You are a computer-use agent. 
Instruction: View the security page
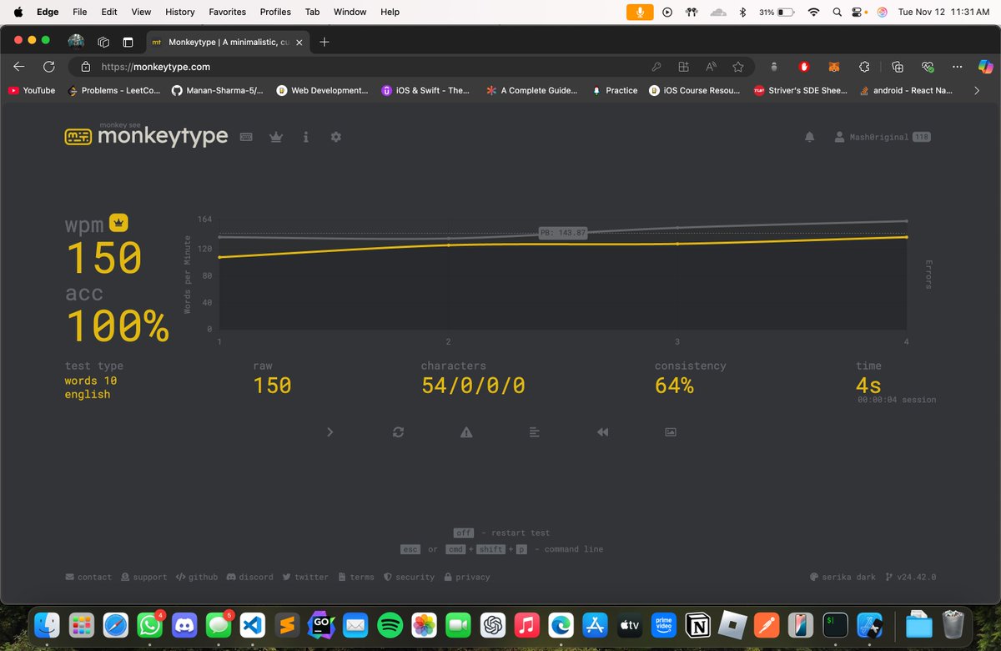(x=409, y=577)
